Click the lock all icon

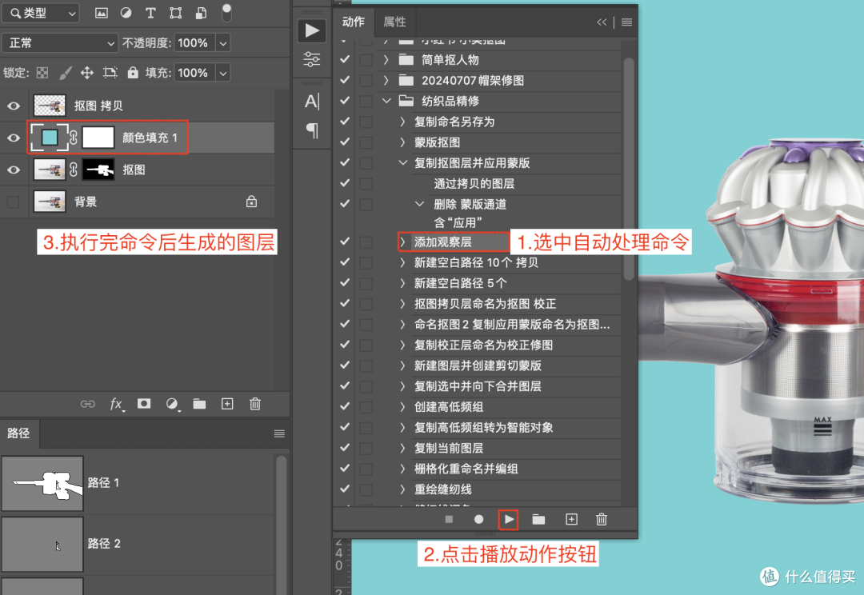point(133,73)
